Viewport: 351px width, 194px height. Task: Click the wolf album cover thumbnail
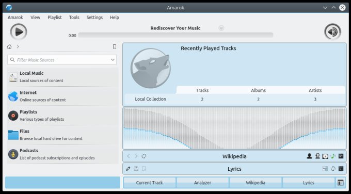(150, 68)
